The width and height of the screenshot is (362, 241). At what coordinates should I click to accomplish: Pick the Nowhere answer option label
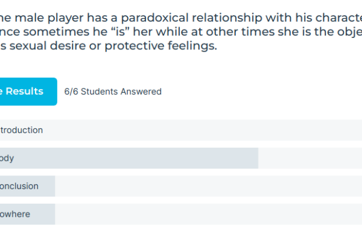click(15, 214)
